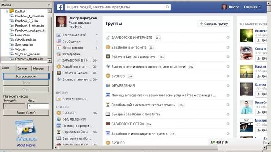Click the Лента новостей sidebar icon
The width and height of the screenshot is (271, 152).
[59, 35]
